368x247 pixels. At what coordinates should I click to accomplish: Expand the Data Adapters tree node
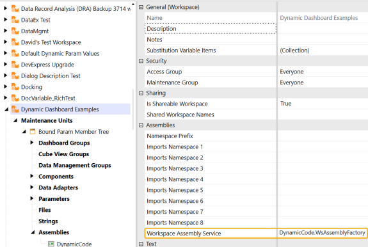[32, 187]
